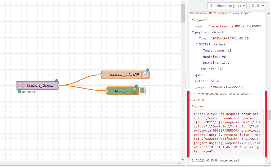
Task: Click the green 'подключен' status square under Tasmota_Sonoff
Action: (19, 92)
